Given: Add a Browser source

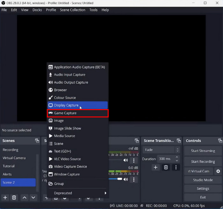Looking at the screenshot, I should (78, 90).
